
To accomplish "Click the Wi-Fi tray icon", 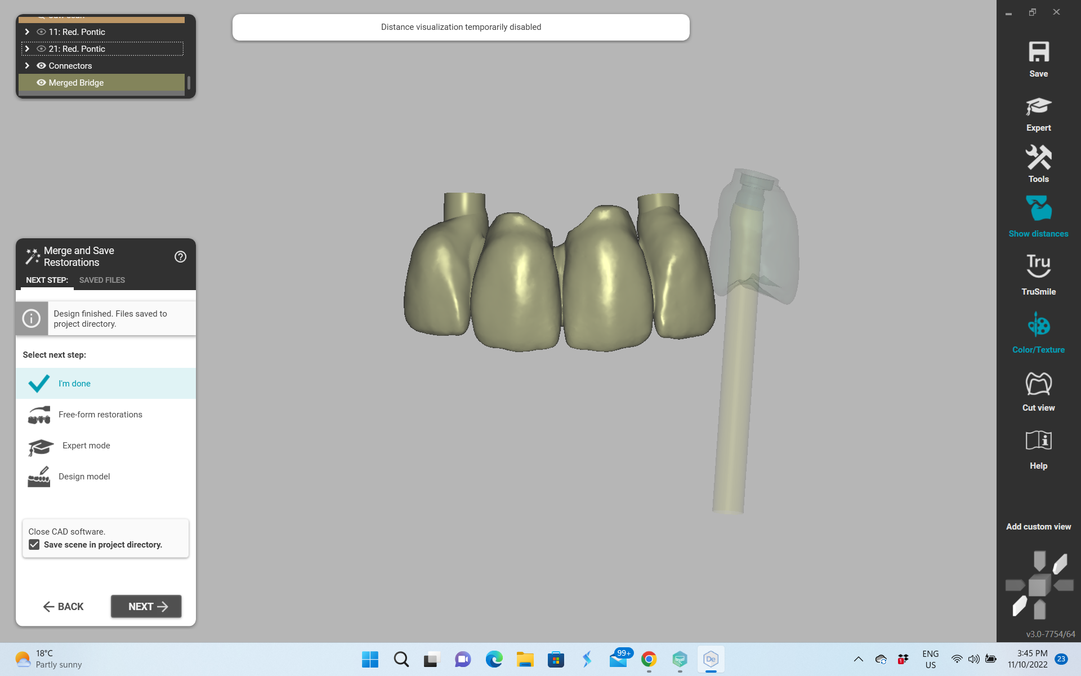I will click(x=957, y=659).
